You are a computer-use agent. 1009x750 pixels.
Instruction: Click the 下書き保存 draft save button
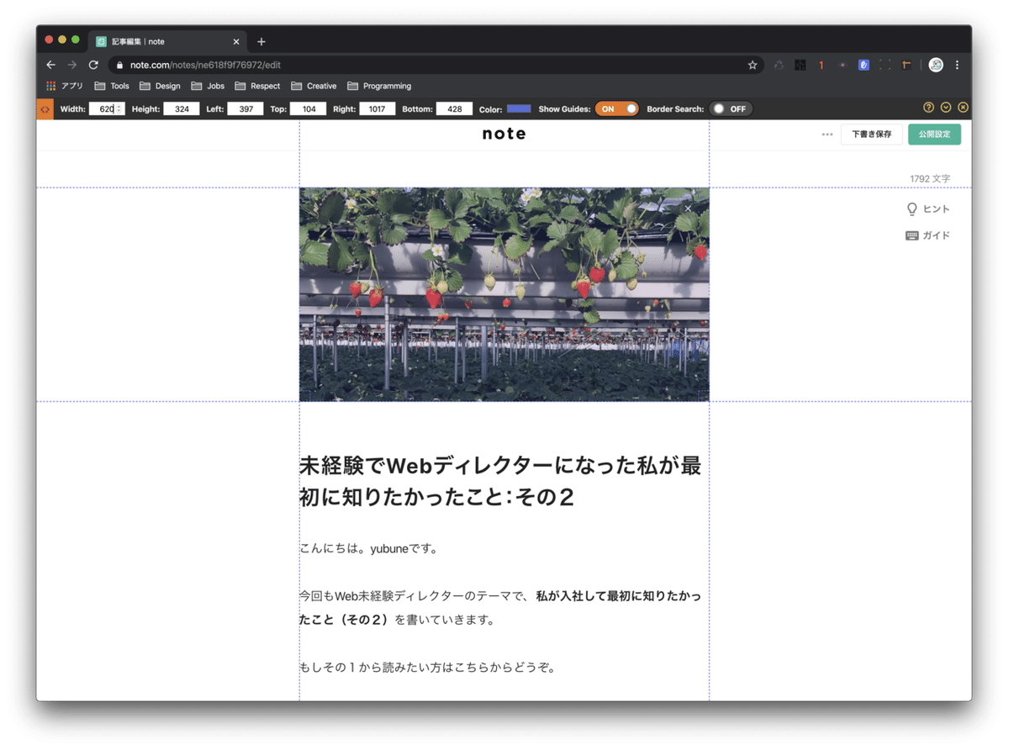871,134
